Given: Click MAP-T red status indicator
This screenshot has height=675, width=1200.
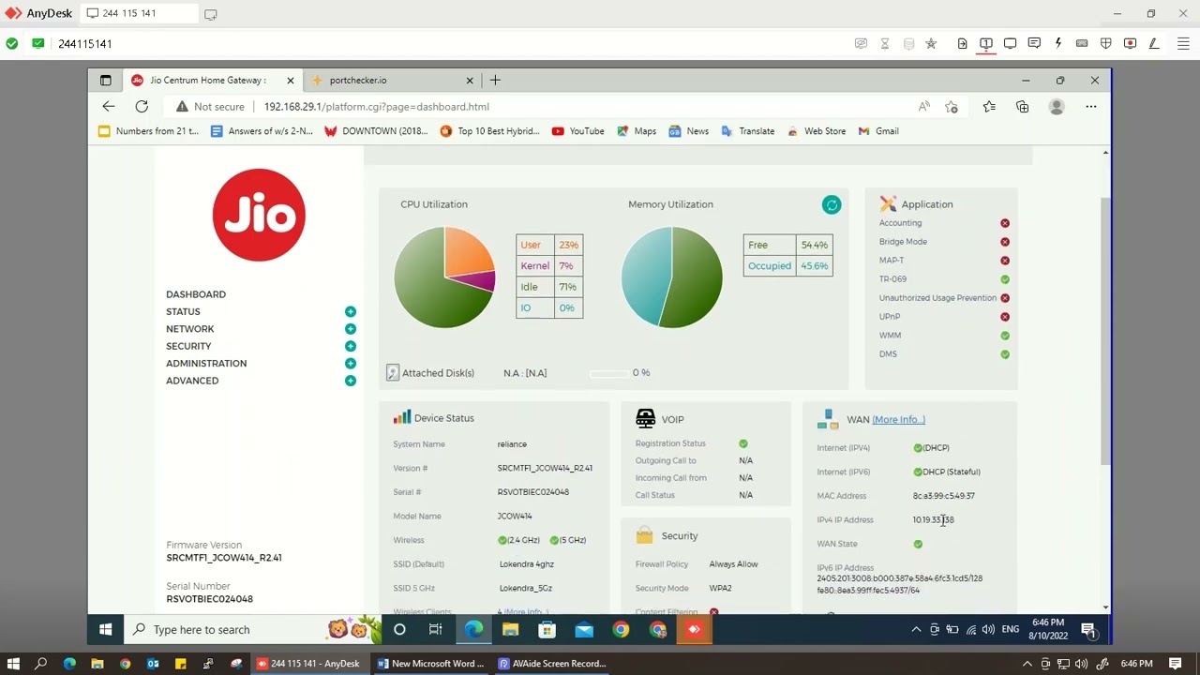Looking at the screenshot, I should click(1005, 261).
